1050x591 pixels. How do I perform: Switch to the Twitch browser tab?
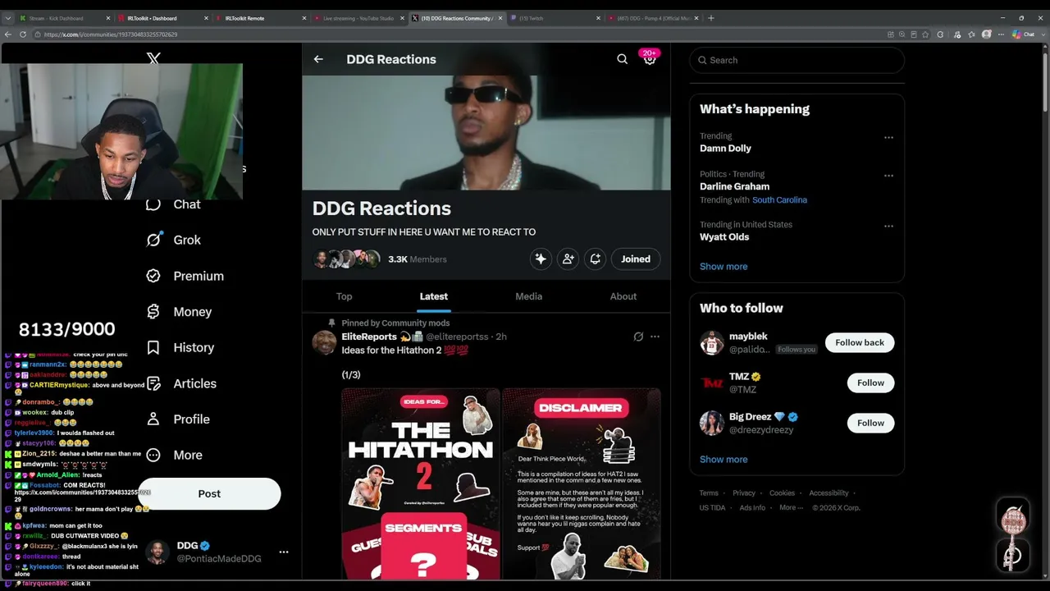(x=554, y=18)
